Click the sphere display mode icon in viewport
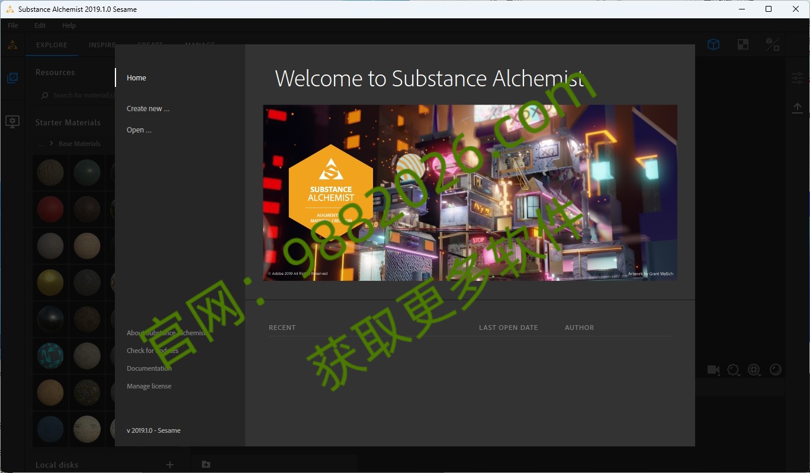The height and width of the screenshot is (473, 810). (x=776, y=370)
